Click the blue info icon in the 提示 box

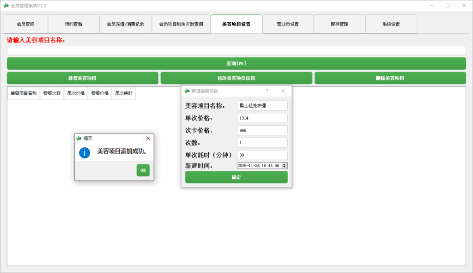pos(84,152)
